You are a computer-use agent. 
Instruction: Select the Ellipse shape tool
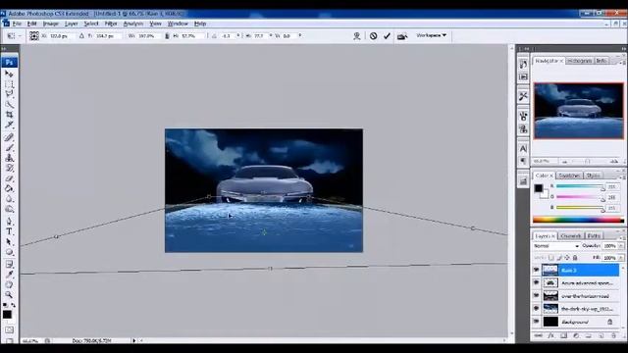click(x=9, y=252)
